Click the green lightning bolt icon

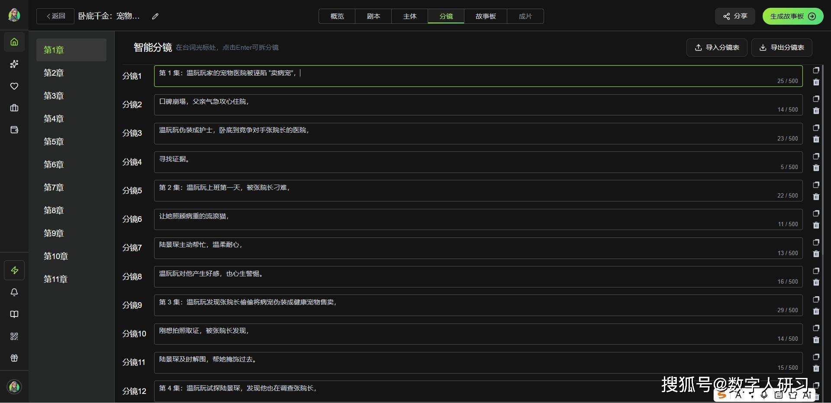pyautogui.click(x=14, y=270)
